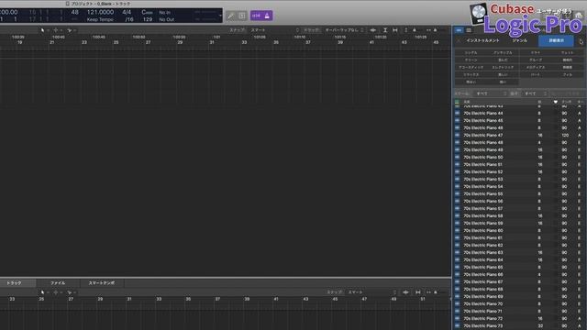
Task: Click the pencil customize icon beside the LCD
Action: coord(231,16)
